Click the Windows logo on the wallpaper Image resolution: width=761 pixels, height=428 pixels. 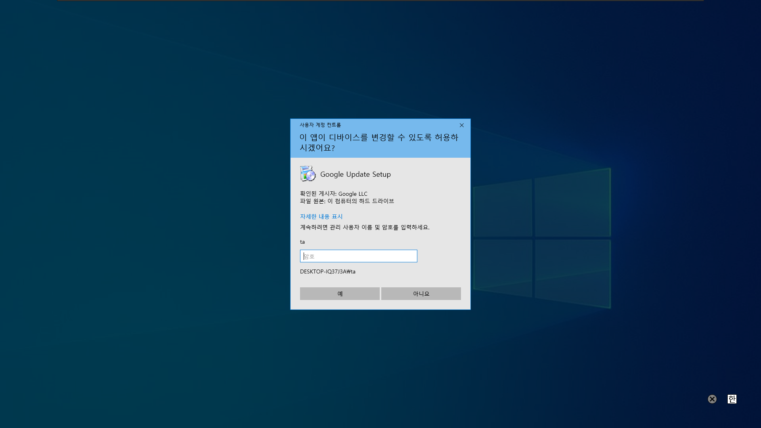[541, 238]
